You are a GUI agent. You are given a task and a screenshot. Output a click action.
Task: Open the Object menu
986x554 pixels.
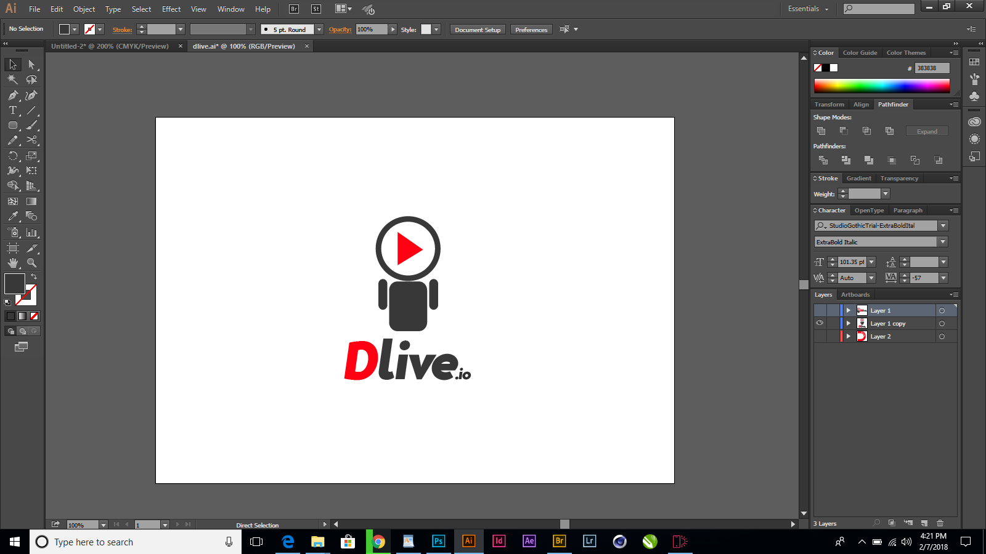tap(84, 9)
